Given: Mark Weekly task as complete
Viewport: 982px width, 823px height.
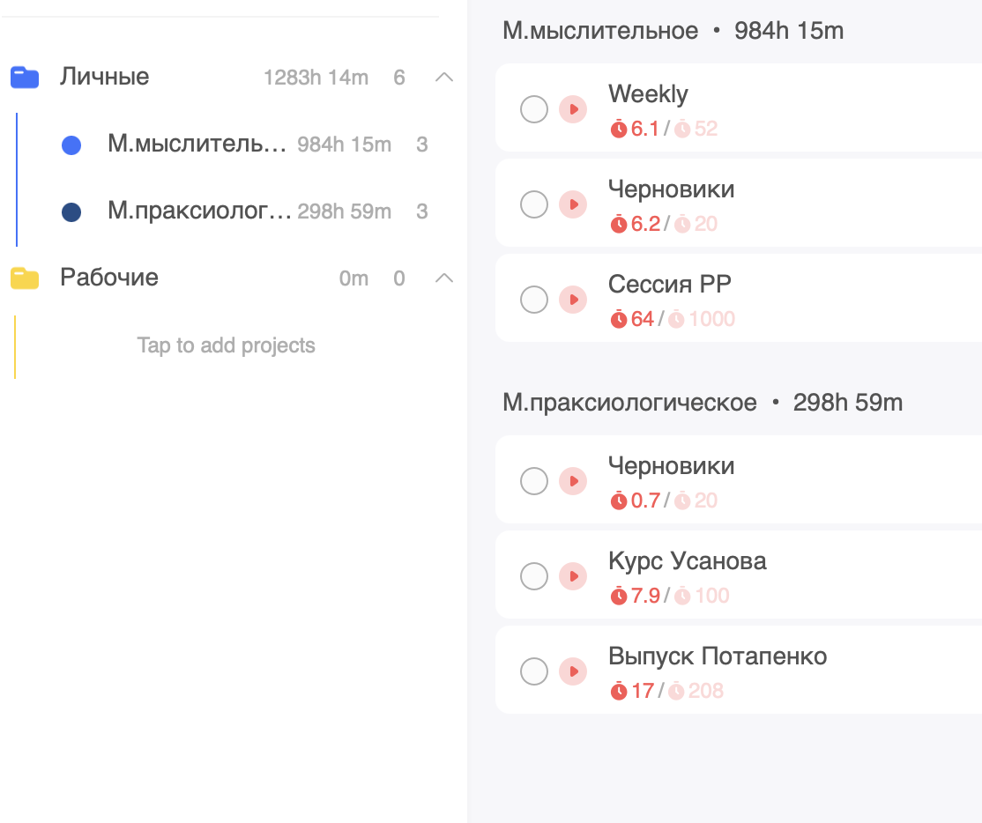Looking at the screenshot, I should pos(534,109).
